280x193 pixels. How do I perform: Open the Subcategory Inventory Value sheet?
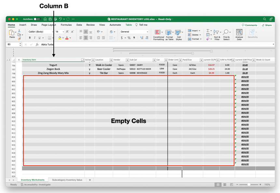click(x=67, y=180)
